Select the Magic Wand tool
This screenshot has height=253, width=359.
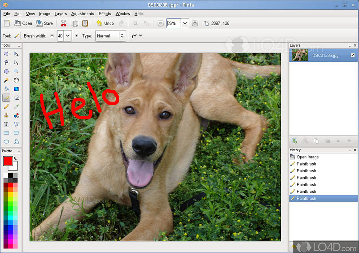(6, 80)
